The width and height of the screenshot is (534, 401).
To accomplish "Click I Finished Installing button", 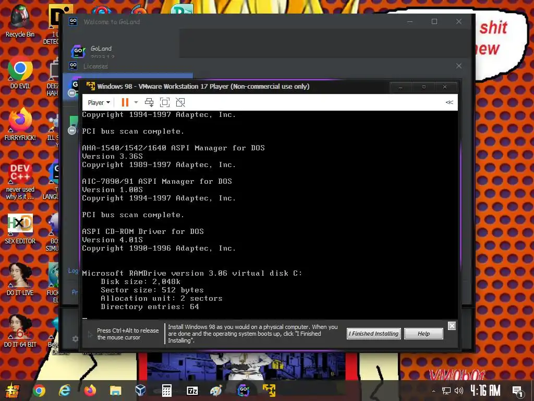I will point(374,334).
